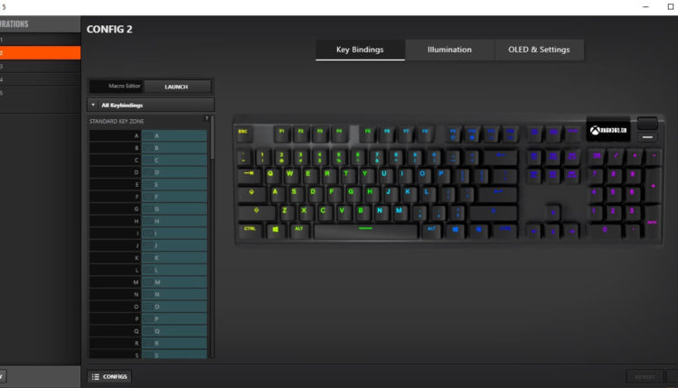Select the Key Bindings tab
This screenshot has height=388, width=678.
click(360, 50)
